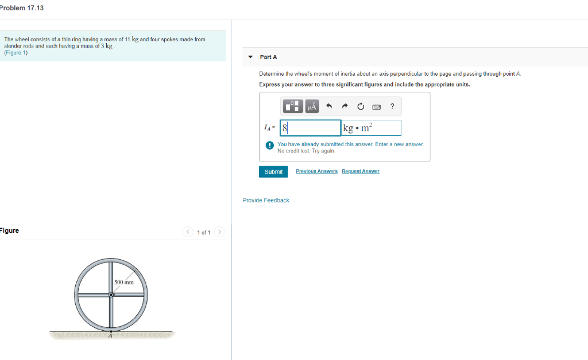Viewport: 588px width, 360px height.
Task: Open keyboard shortcuts icon
Action: (x=377, y=107)
